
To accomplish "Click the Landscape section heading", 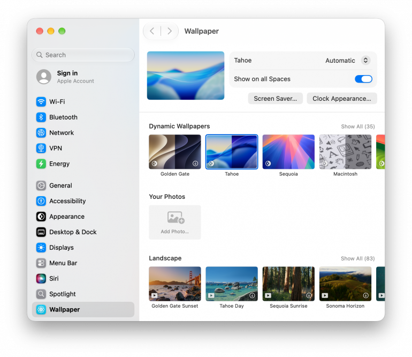I will point(165,258).
